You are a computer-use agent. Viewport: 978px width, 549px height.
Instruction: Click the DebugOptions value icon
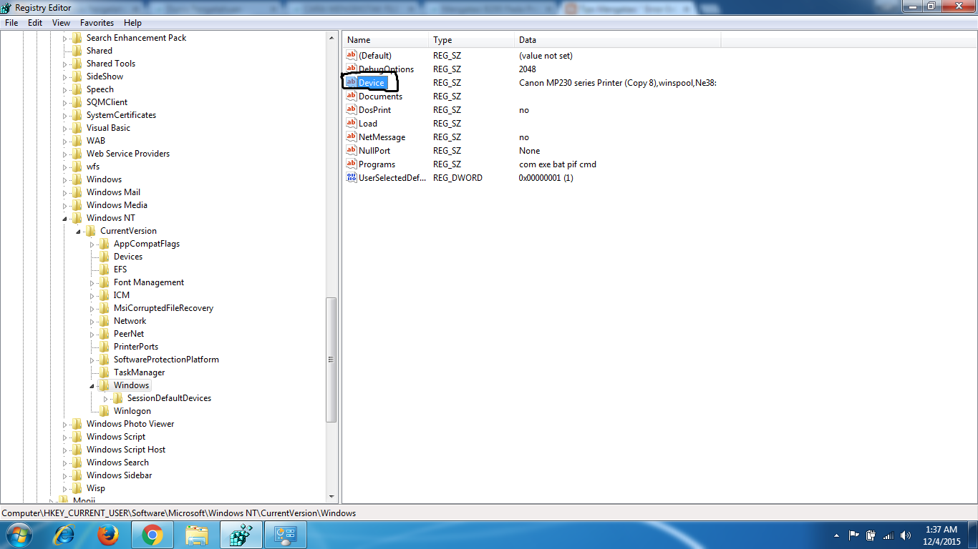(352, 69)
